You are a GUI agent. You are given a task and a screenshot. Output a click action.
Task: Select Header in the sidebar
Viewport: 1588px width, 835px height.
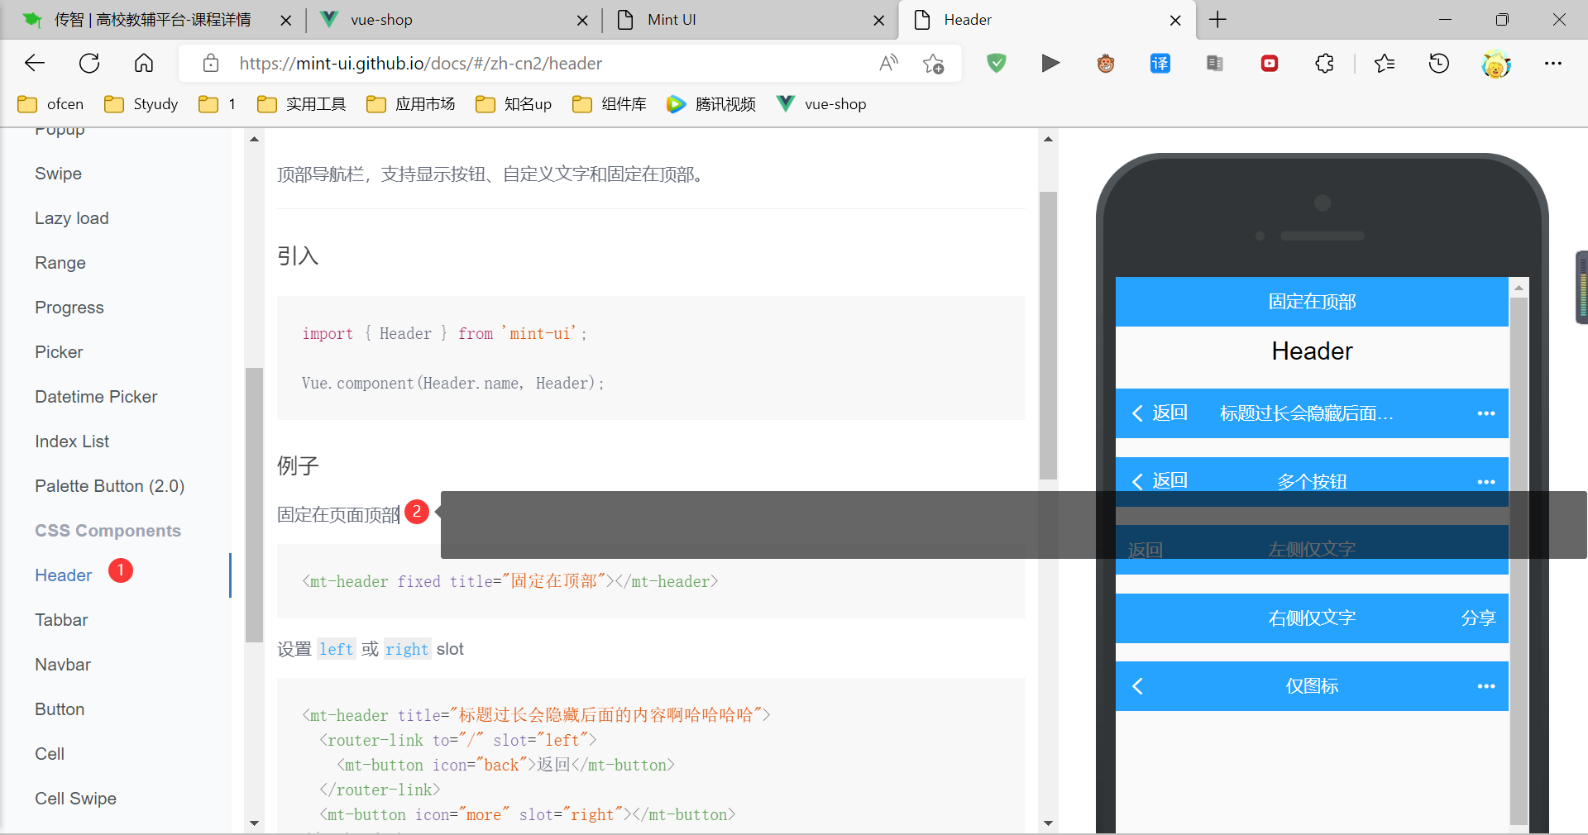pyautogui.click(x=64, y=575)
